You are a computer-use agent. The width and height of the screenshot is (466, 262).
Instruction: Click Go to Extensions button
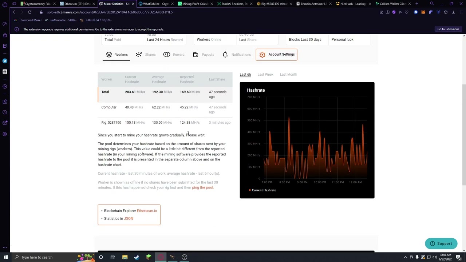pyautogui.click(x=448, y=29)
